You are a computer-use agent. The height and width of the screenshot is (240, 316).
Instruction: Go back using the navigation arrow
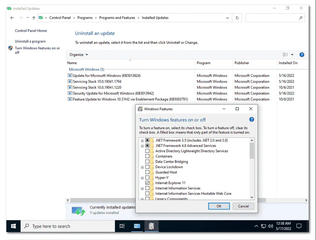12,18
